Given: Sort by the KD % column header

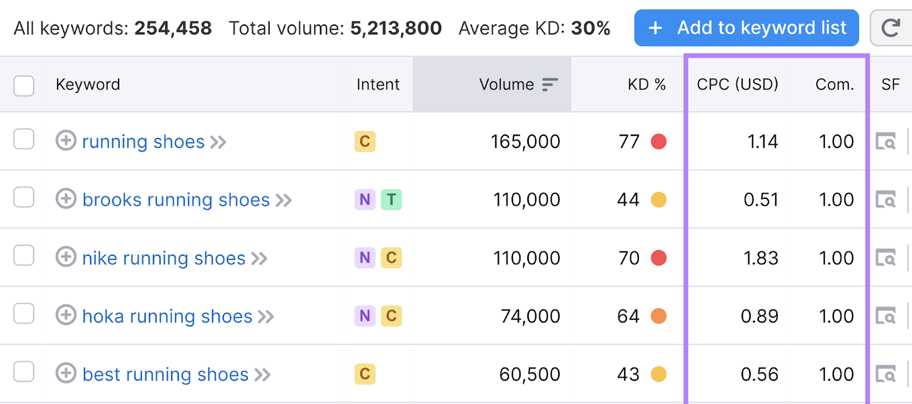Looking at the screenshot, I should point(646,85).
